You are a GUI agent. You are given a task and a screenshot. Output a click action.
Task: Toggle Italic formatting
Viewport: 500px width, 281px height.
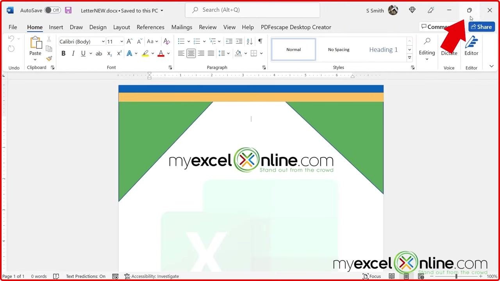click(73, 53)
